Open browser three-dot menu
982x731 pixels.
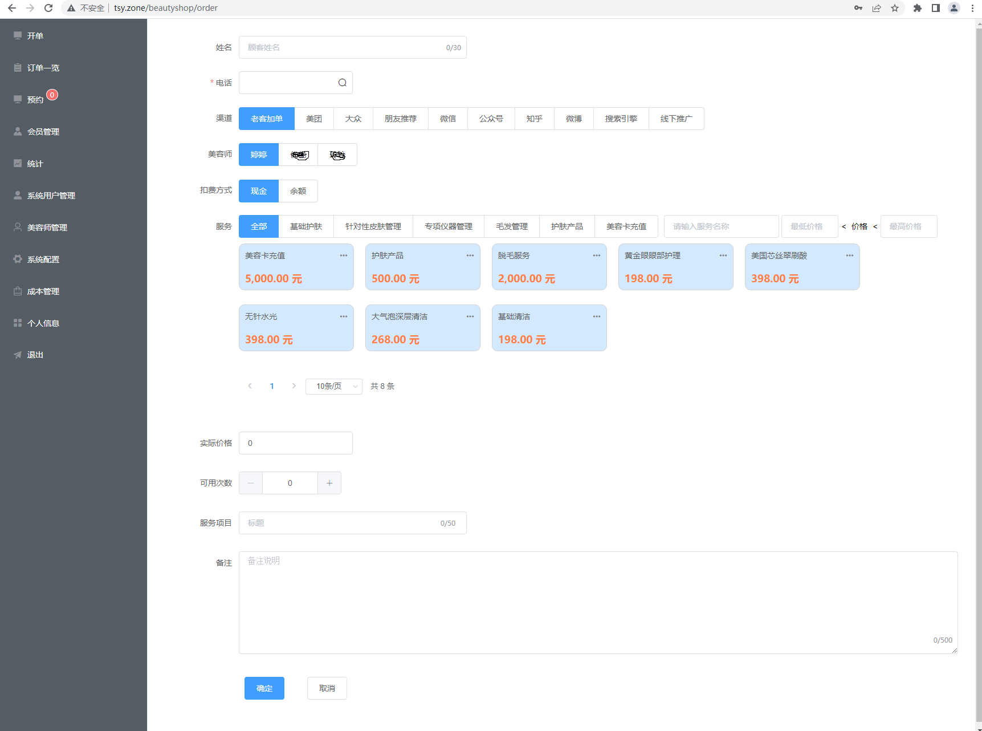pyautogui.click(x=972, y=8)
